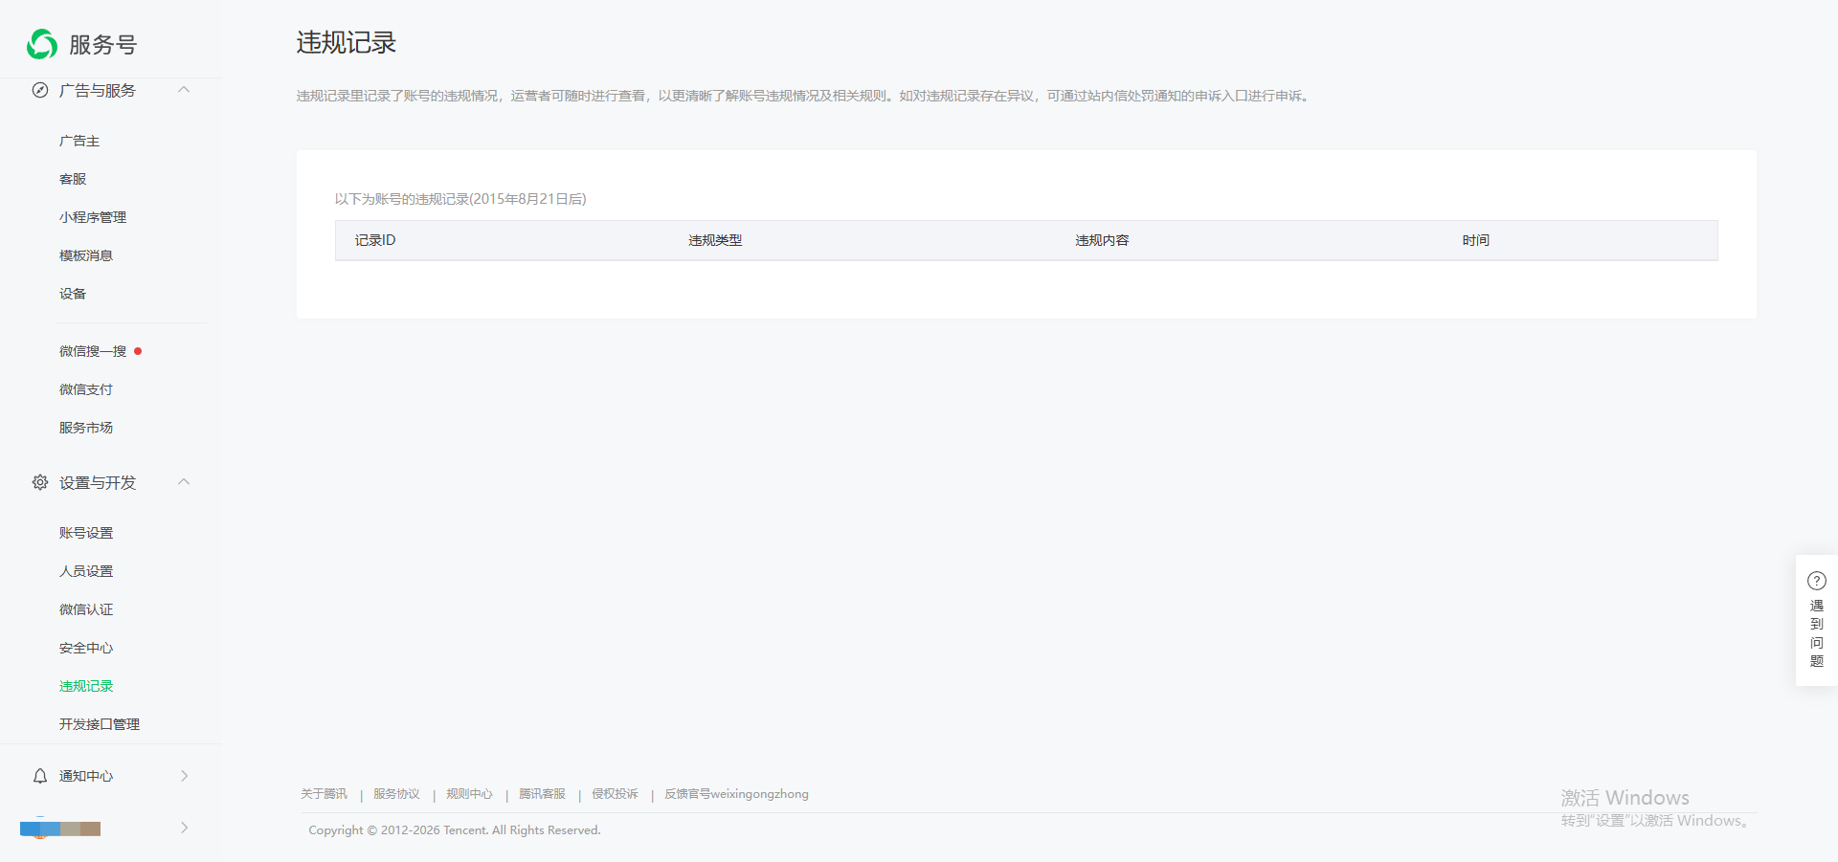Select 安全中心 menu item
This screenshot has width=1838, height=862.
tap(86, 648)
